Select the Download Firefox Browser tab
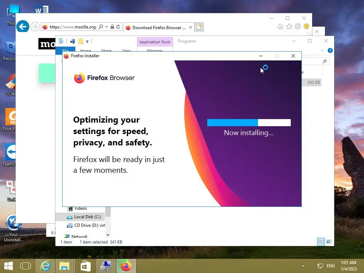 159,27
